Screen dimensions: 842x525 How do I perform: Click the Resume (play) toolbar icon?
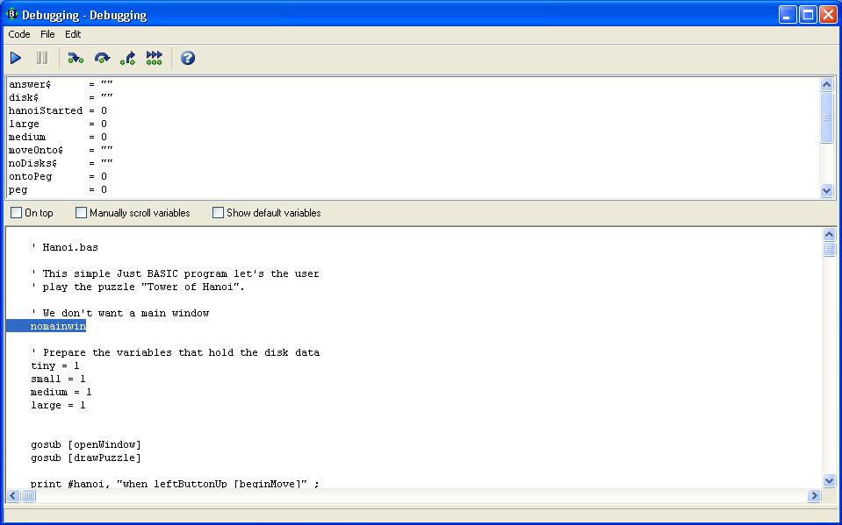(x=16, y=58)
